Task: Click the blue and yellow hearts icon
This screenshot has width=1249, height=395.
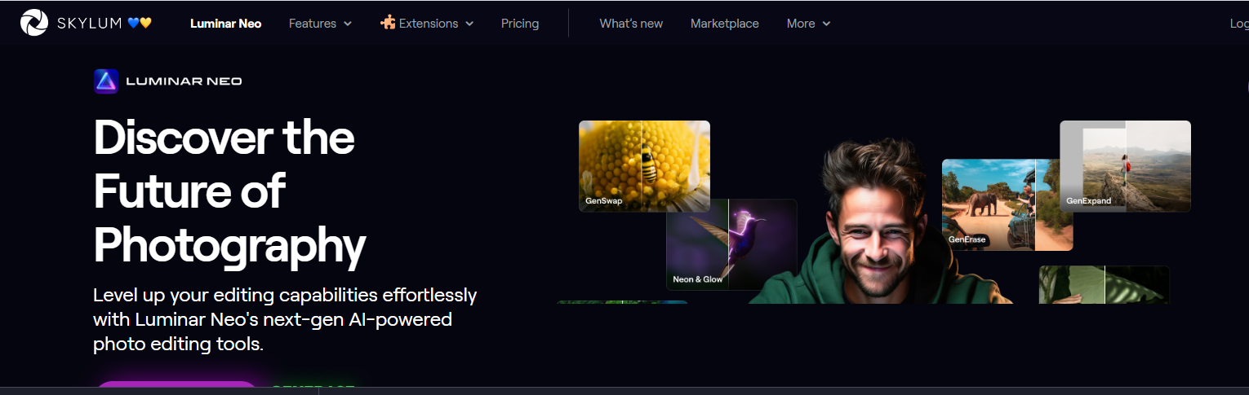Action: [x=140, y=23]
